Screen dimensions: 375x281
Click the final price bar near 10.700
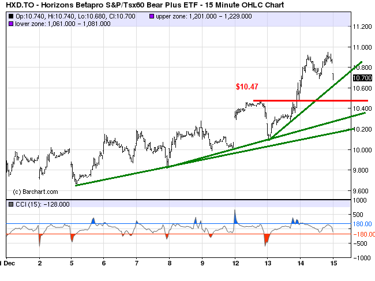click(333, 77)
